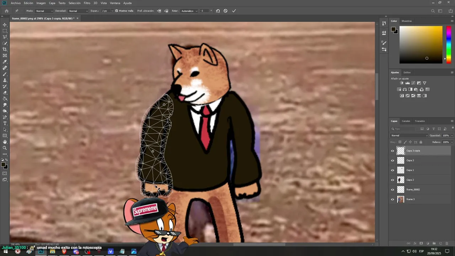Viewport: 455px width, 256px height.
Task: Select the Hand tool
Action: 5,142
